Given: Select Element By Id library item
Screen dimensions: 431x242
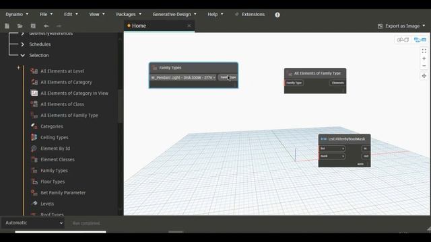Looking at the screenshot, I should [x=55, y=149].
